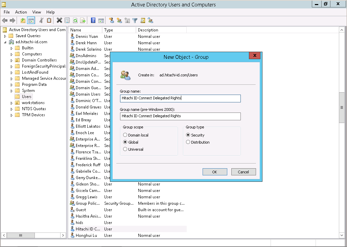Choose Distribution group type

188,142
